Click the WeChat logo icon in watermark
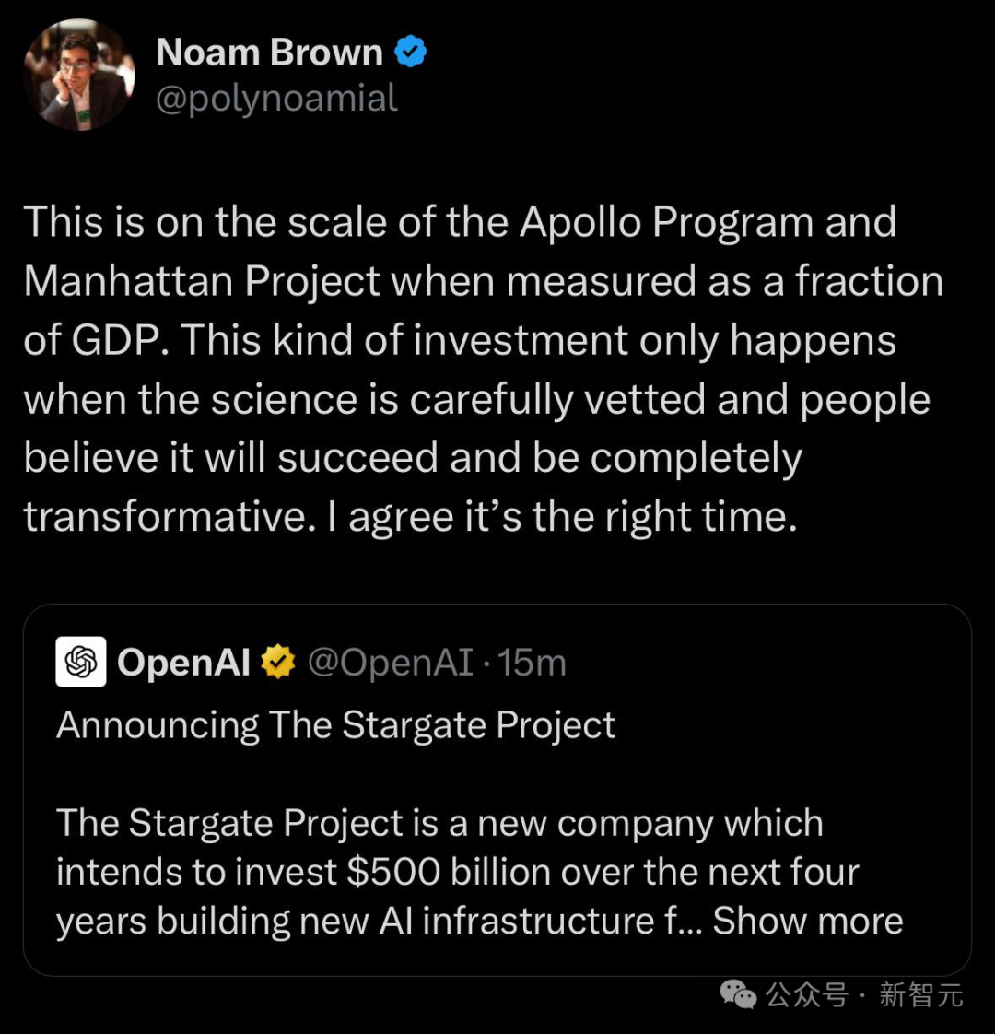995x1034 pixels. coord(738,994)
